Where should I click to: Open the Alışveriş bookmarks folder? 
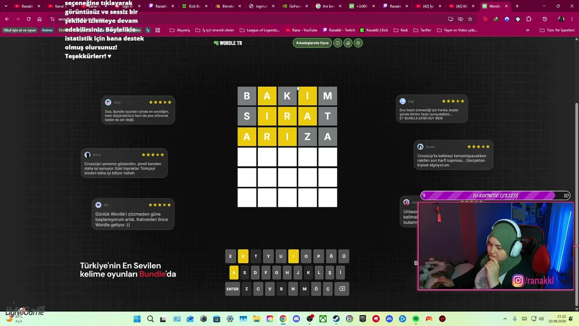[180, 30]
